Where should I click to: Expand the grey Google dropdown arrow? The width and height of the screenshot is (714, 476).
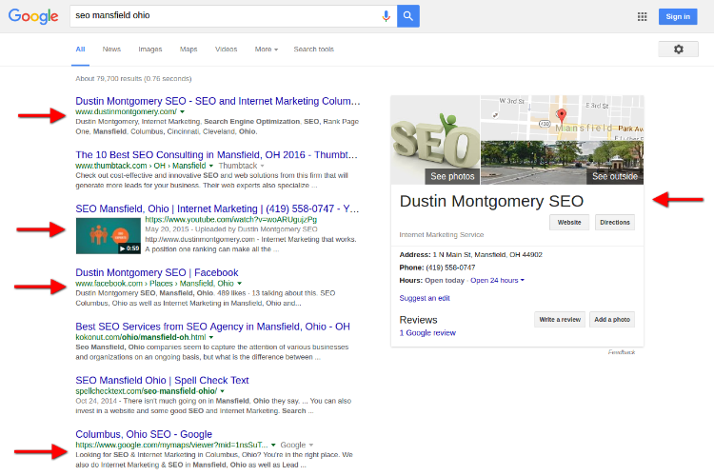click(x=311, y=445)
